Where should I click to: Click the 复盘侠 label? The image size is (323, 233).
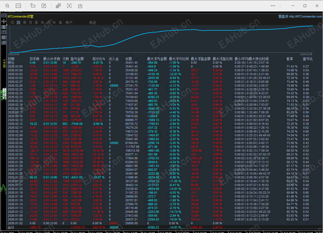pos(283,16)
